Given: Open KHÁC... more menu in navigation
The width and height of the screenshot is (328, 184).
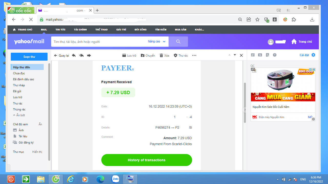Looking at the screenshot, I should point(199,30).
